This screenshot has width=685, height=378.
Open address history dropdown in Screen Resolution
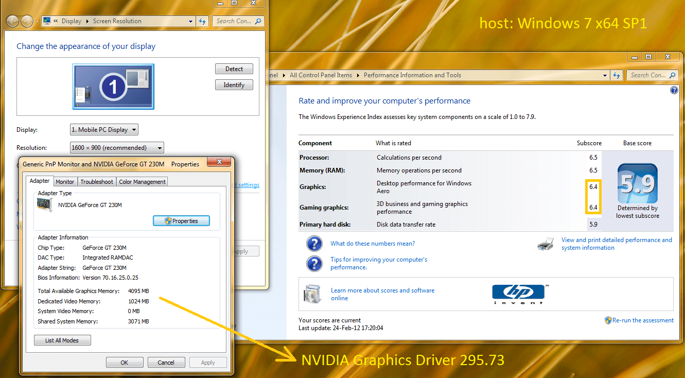click(x=190, y=21)
